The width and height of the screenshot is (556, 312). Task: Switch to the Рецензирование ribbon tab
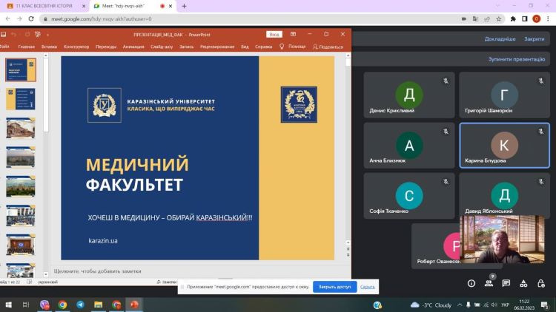(x=217, y=47)
